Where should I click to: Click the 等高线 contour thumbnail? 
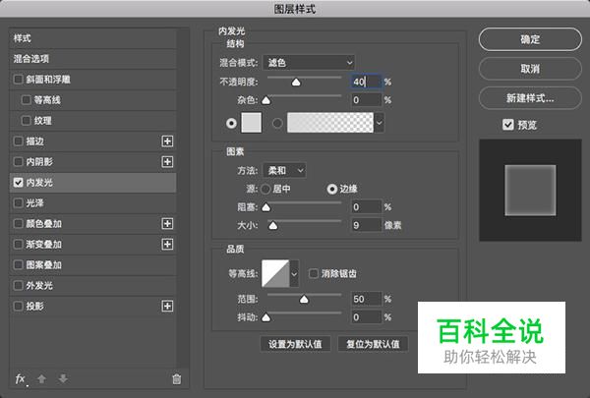(275, 273)
